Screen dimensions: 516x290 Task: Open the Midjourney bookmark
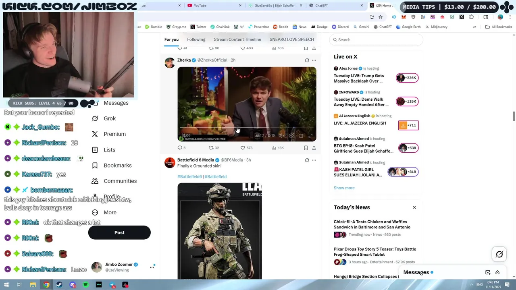point(436,27)
